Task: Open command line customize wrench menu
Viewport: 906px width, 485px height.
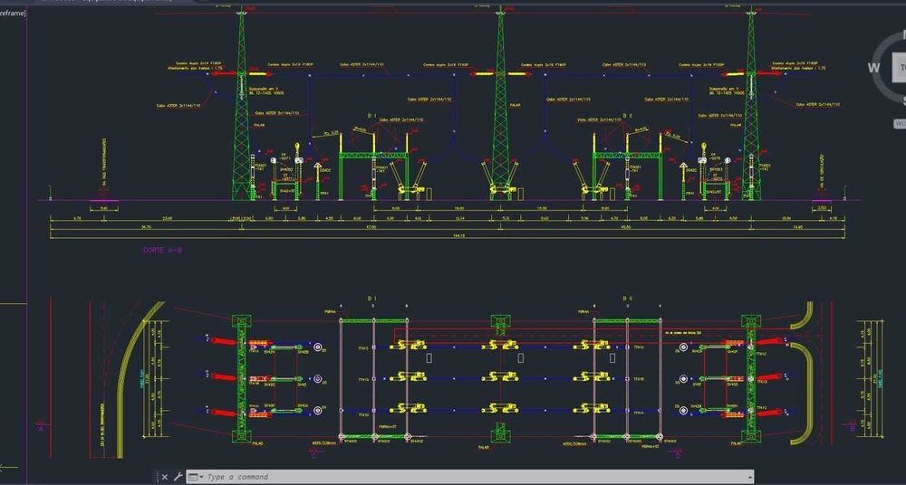Action: click(178, 477)
